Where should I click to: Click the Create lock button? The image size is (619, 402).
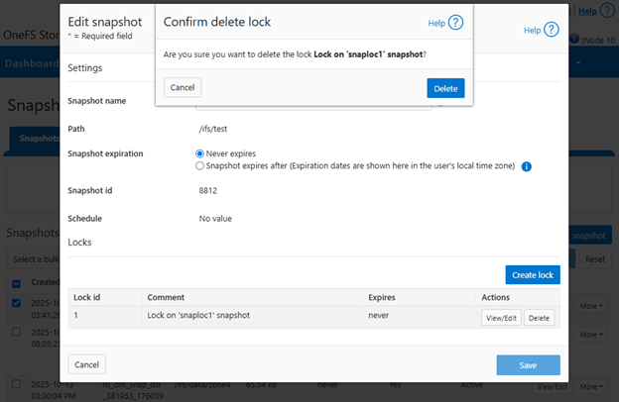click(532, 274)
